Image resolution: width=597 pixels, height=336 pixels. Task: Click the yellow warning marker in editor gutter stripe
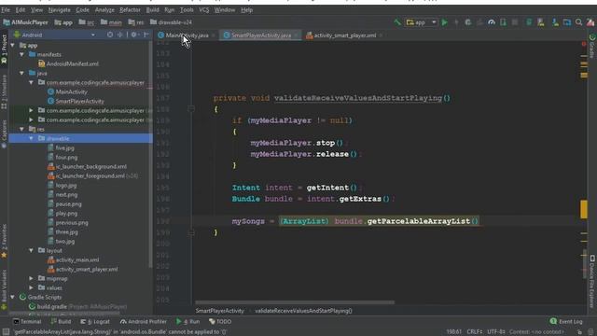click(584, 209)
